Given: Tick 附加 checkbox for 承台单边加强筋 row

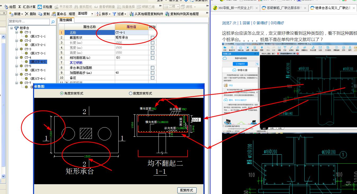Looking at the screenshot, I should tap(152, 68).
